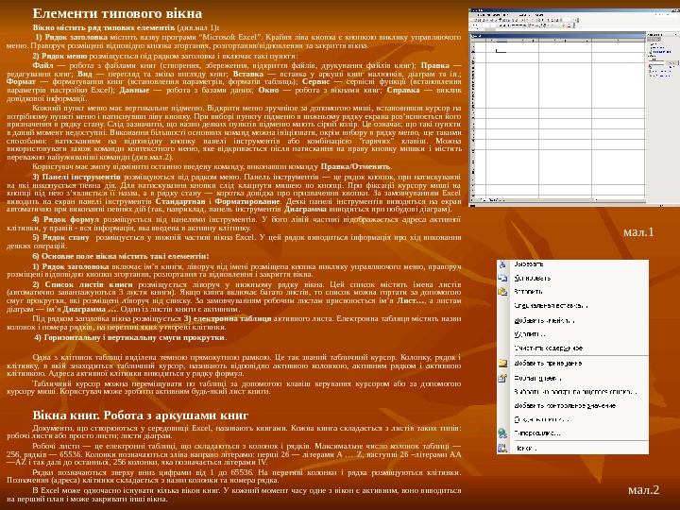This screenshot has width=680, height=510.
Task: Click the globe Hyperlink icon in context menu
Action: [502, 433]
